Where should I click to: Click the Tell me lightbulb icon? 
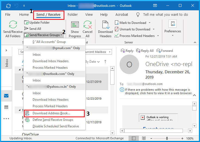[x=138, y=15]
